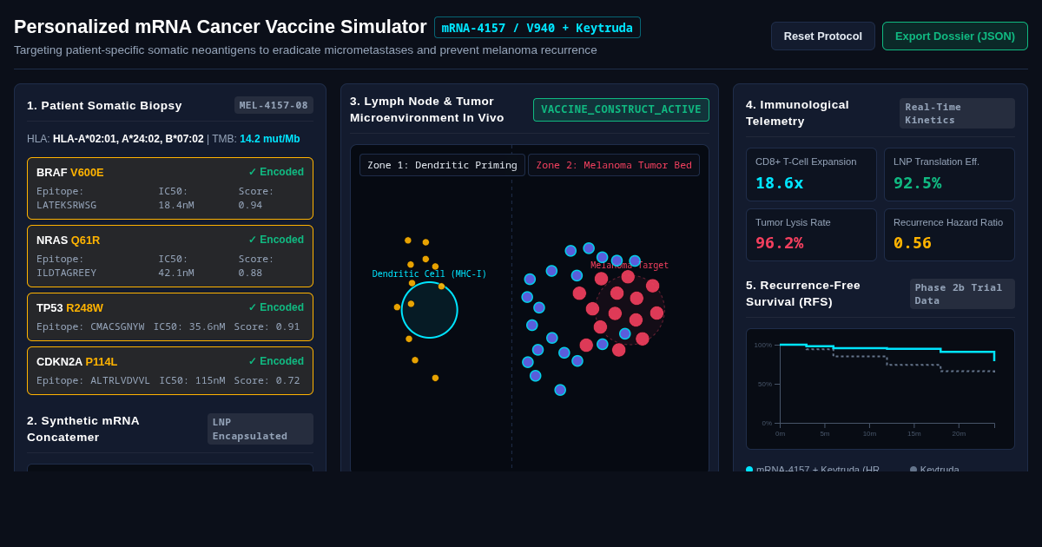The height and width of the screenshot is (547, 1042).
Task: Click the Melanoma Target label
Action: point(630,266)
